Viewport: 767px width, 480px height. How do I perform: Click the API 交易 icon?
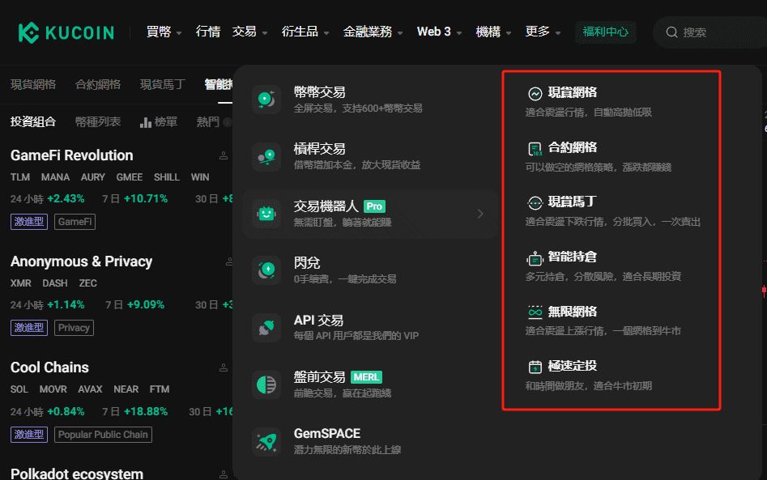pyautogui.click(x=266, y=327)
